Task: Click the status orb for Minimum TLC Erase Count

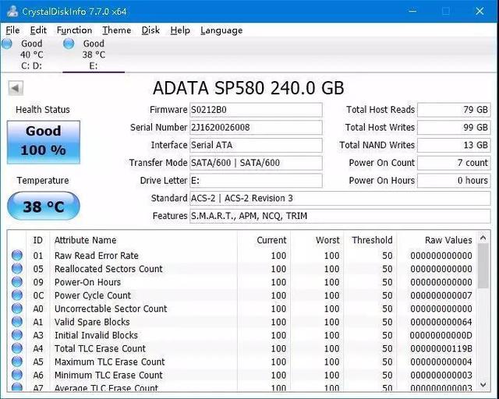Action: (17, 375)
